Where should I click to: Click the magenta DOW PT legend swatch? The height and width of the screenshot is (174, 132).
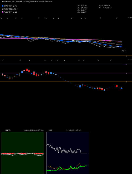click(x=3, y=12)
